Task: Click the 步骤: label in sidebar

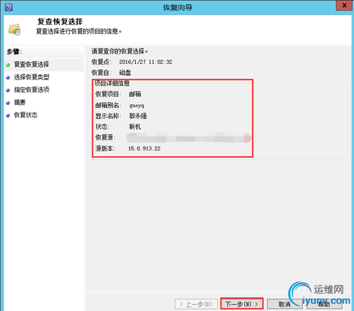Action: click(14, 52)
